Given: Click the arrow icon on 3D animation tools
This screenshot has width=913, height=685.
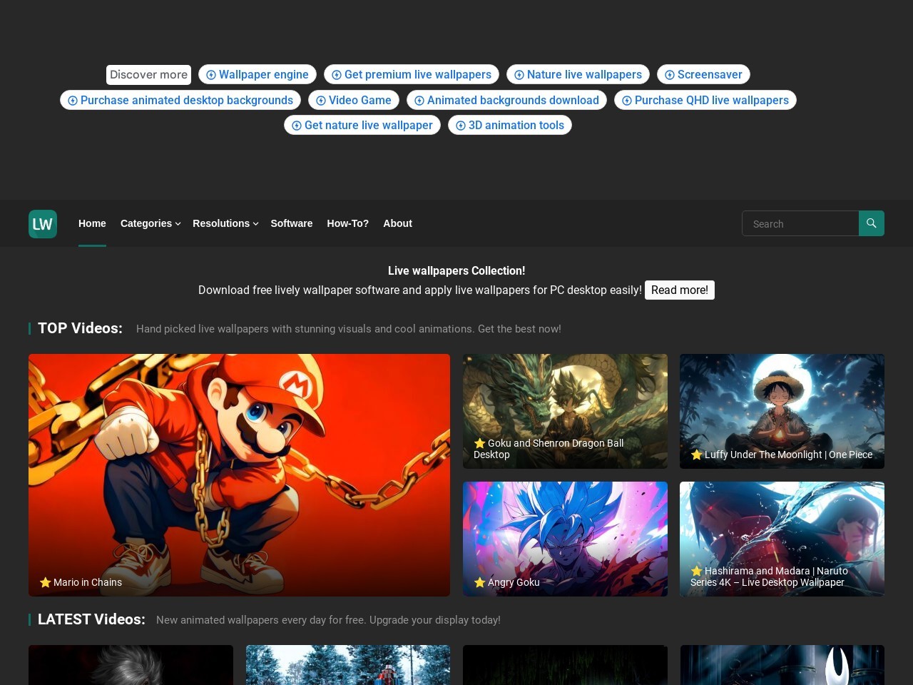Looking at the screenshot, I should 461,126.
